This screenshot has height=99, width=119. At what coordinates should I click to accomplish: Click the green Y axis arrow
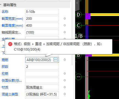tap(89, 94)
